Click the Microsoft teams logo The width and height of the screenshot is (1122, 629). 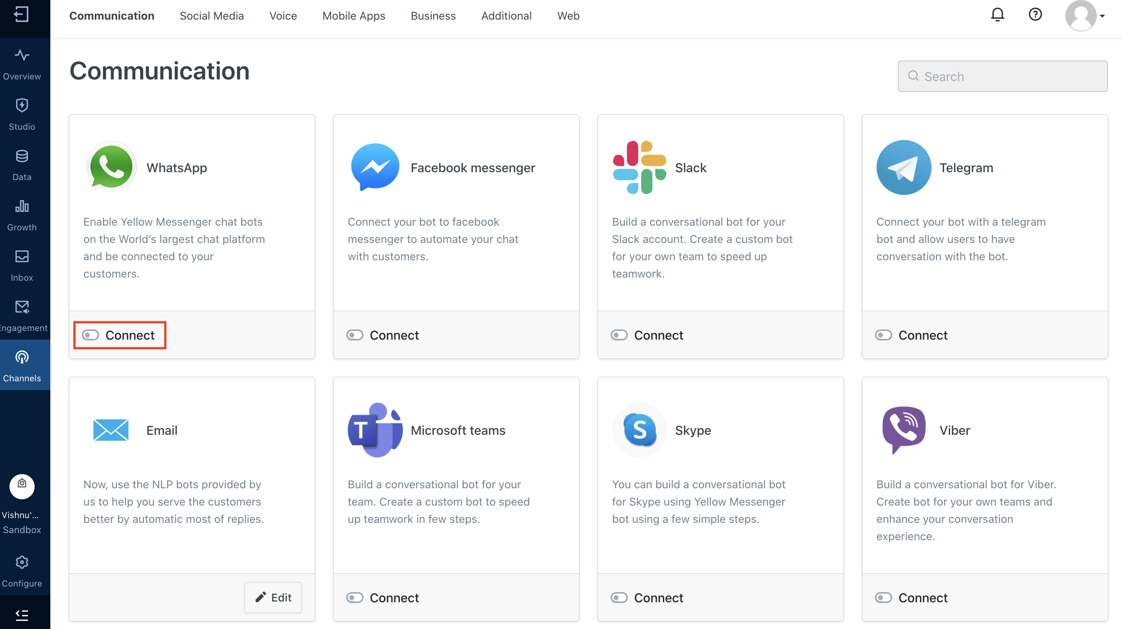pyautogui.click(x=375, y=430)
